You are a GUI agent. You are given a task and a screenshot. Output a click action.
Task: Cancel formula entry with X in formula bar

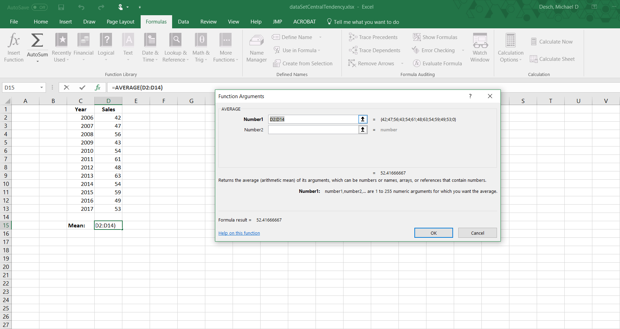tap(67, 88)
